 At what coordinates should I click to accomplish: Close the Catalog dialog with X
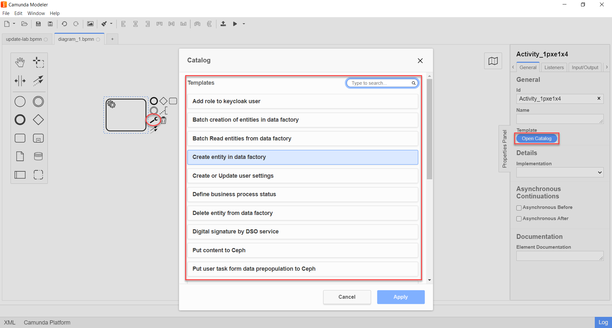[x=420, y=61]
